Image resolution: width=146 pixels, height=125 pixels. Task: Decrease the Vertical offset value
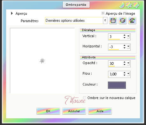pyautogui.click(x=124, y=37)
